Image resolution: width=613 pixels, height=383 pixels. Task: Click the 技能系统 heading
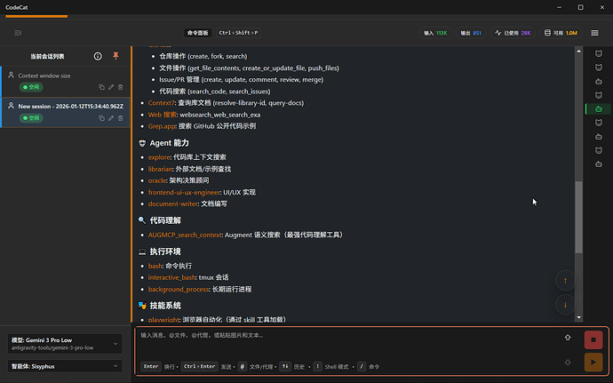click(x=165, y=306)
